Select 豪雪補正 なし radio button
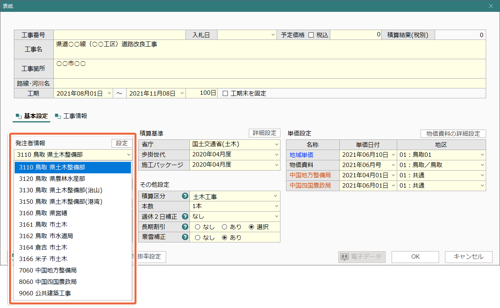Image resolution: width=500 pixels, height=308 pixels. pos(197,237)
